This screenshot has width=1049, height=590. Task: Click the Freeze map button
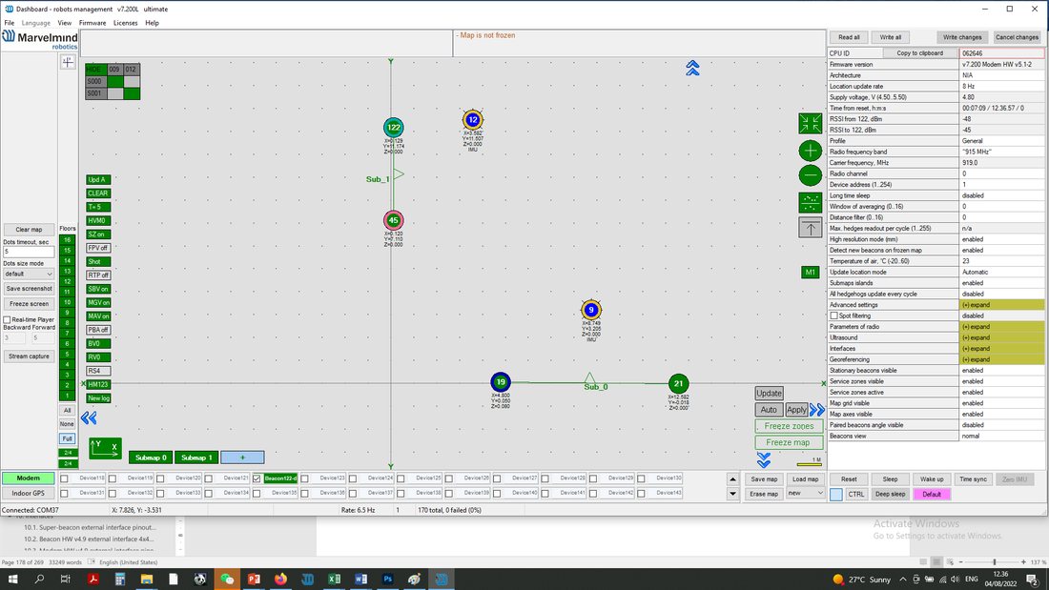(788, 442)
